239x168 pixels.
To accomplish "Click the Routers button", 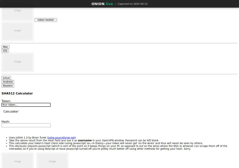I will [x=8, y=85].
